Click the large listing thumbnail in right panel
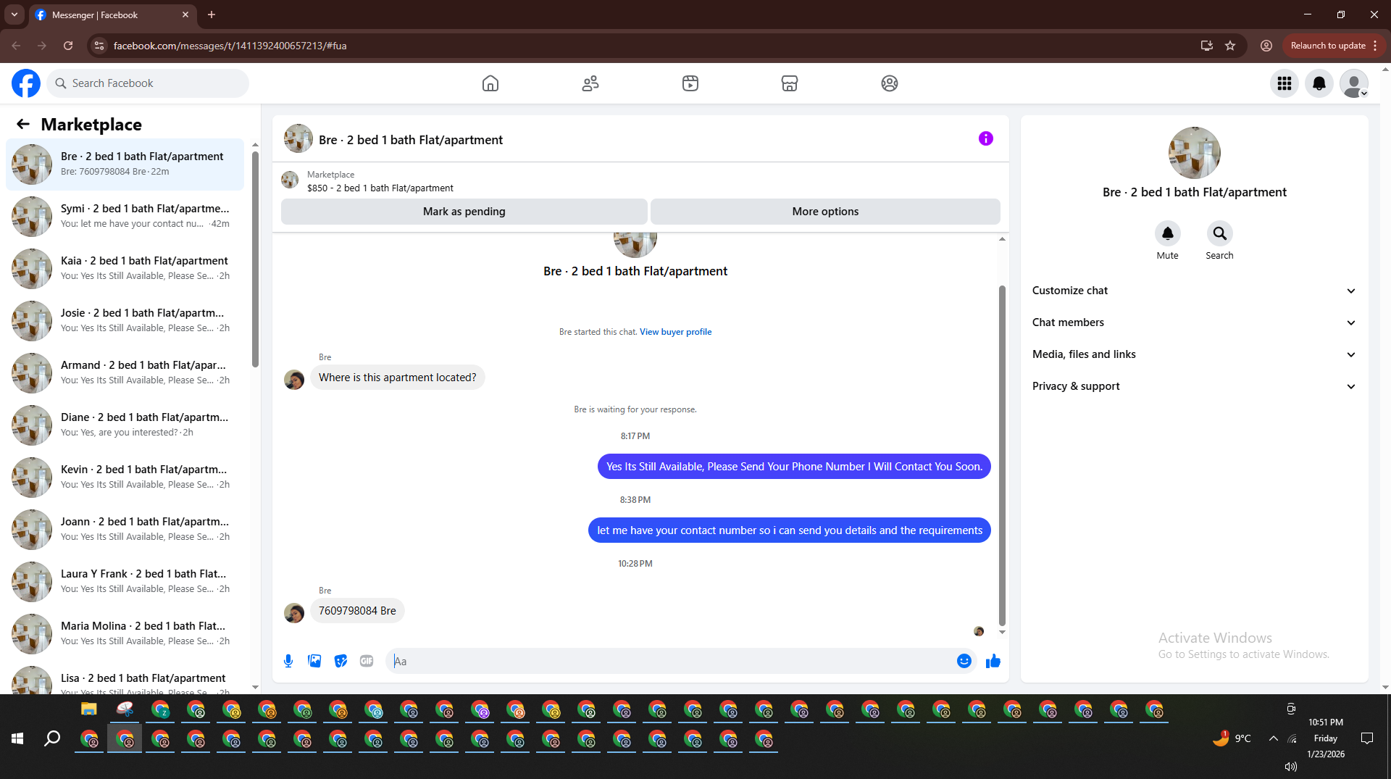Viewport: 1391px width, 779px height. click(1194, 153)
